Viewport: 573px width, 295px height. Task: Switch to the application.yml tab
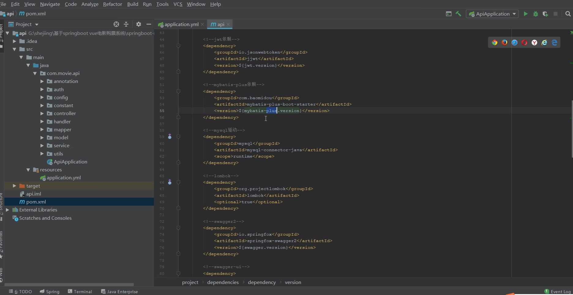pyautogui.click(x=181, y=24)
